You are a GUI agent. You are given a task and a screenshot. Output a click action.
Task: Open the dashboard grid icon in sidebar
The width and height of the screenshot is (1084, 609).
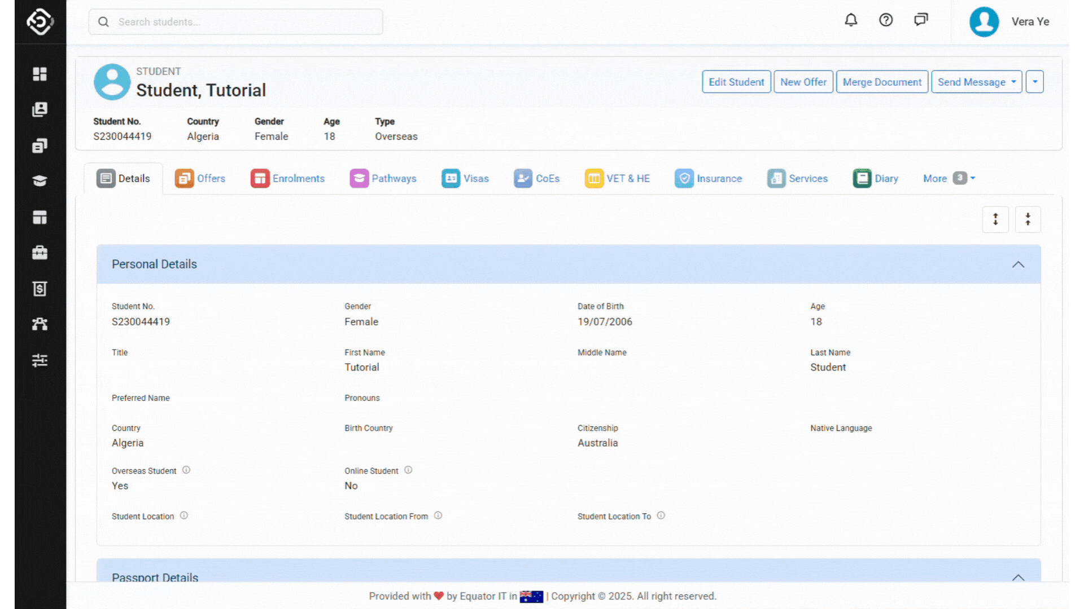[40, 74]
